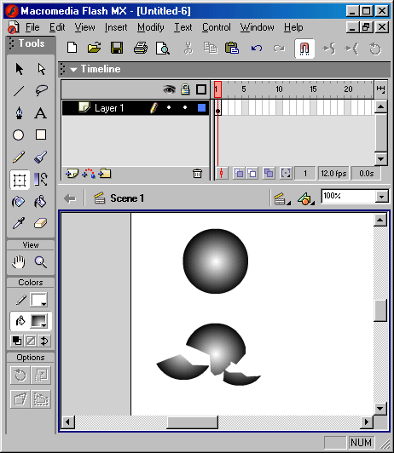Open fill color gradient swatch

(38, 321)
